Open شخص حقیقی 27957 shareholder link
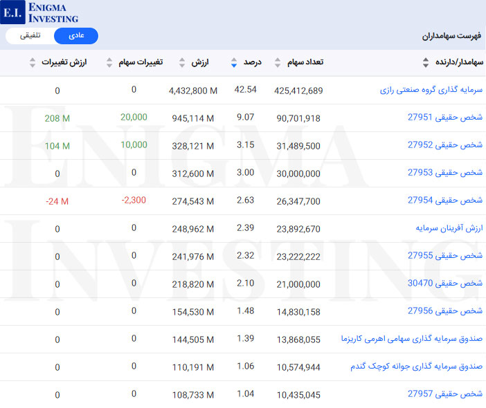The height and width of the screenshot is (408, 486). tap(445, 393)
